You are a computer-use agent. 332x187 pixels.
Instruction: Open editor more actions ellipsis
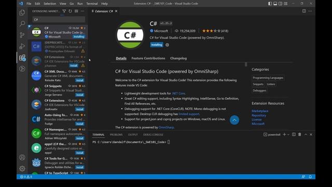[x=310, y=11]
